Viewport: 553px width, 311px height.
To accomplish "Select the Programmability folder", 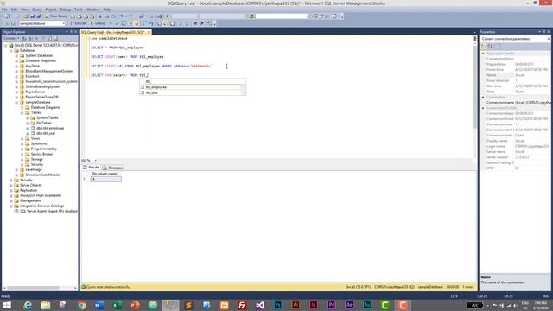I will [44, 149].
